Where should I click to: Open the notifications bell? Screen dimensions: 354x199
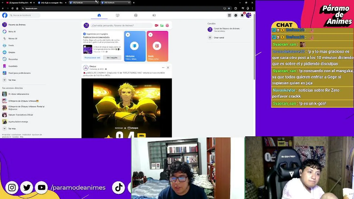242,15
